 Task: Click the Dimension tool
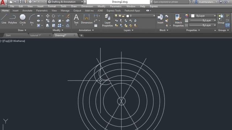tap(87, 19)
